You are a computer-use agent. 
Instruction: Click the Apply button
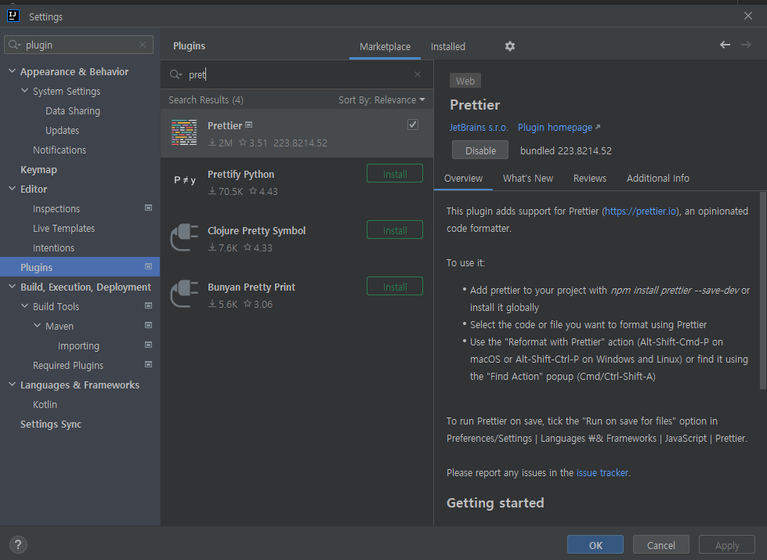coord(727,545)
